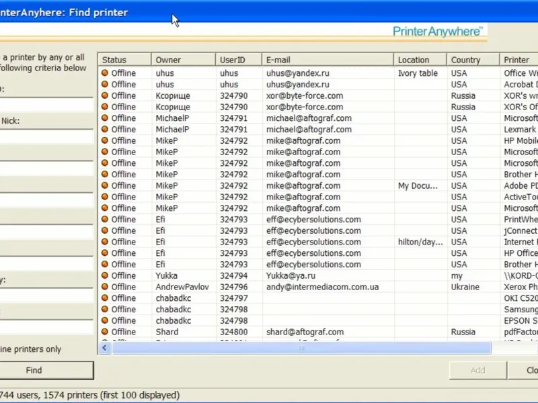The image size is (538, 403).
Task: Click the 'OKI C520' printer cell
Action: point(521,298)
